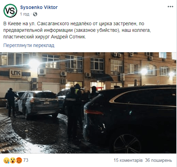Show the list of 73 reactions
This screenshot has height=167, width=177.
point(26,160)
